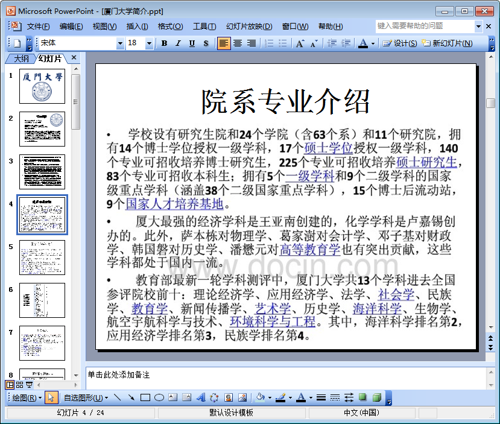The width and height of the screenshot is (500, 424).
Task: Open the 帮助(H) menu
Action: [x=331, y=27]
